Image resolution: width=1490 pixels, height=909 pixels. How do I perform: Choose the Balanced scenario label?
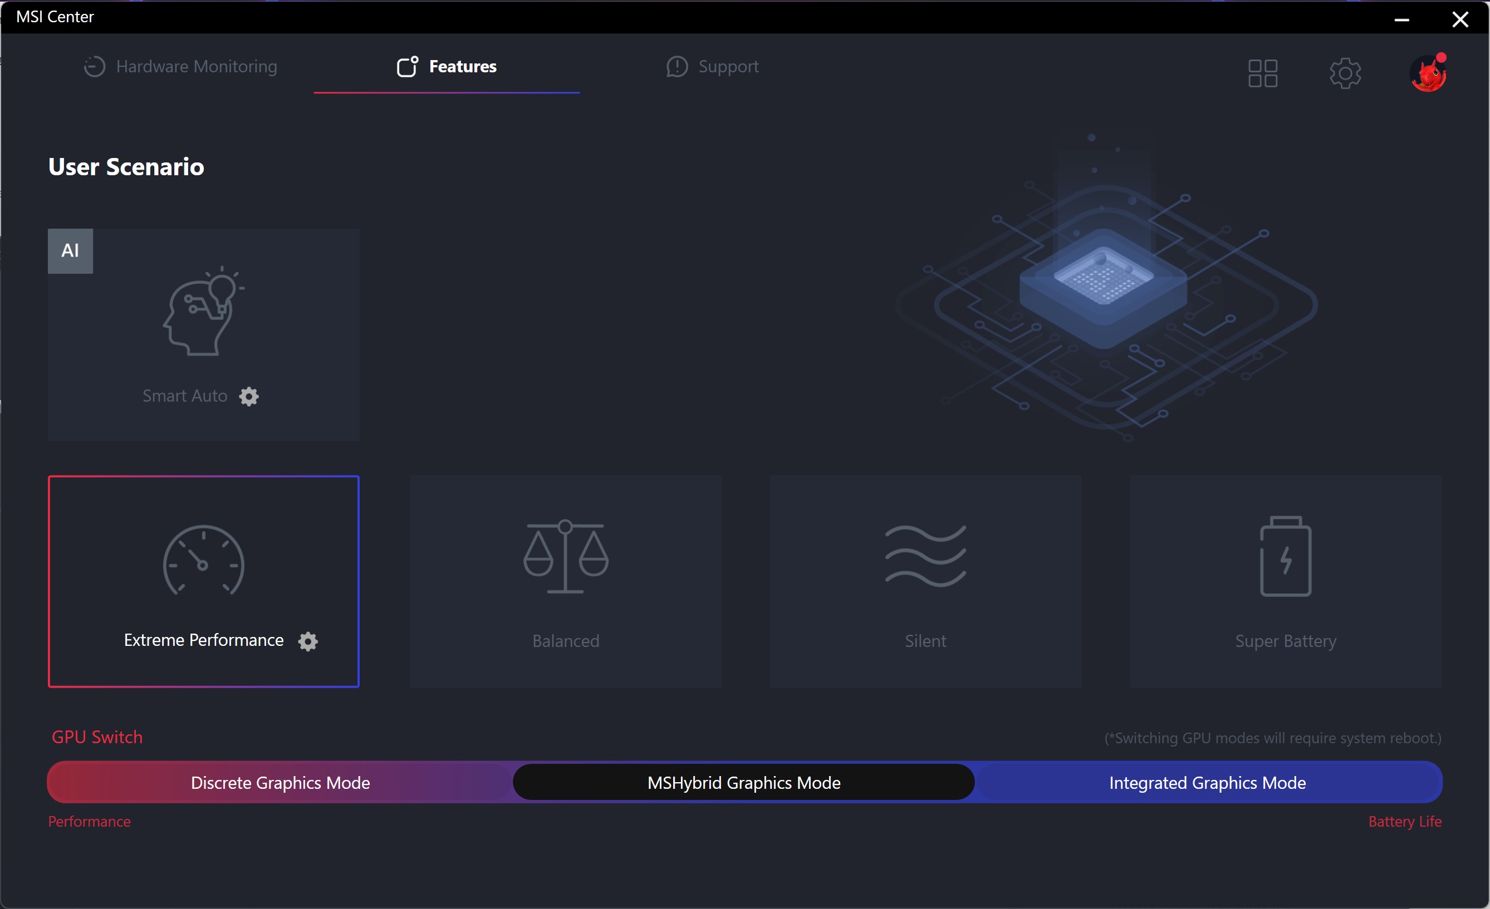(x=565, y=641)
